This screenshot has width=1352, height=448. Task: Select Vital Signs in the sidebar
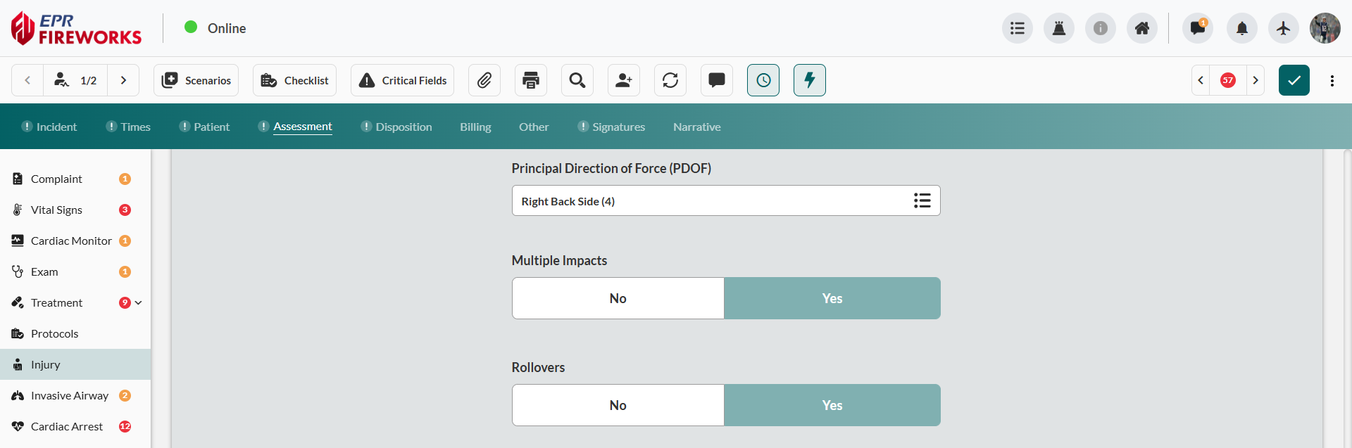pyautogui.click(x=56, y=210)
